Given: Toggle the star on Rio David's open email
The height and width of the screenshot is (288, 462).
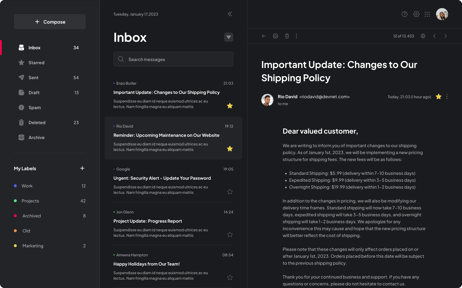Looking at the screenshot, I should (438, 97).
